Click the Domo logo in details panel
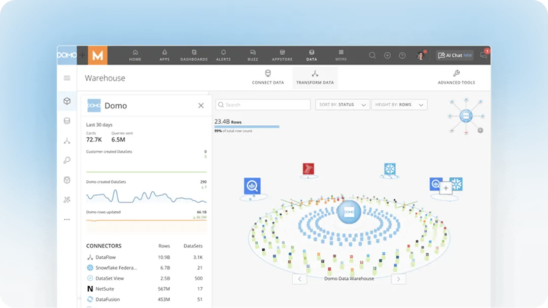 pos(94,105)
